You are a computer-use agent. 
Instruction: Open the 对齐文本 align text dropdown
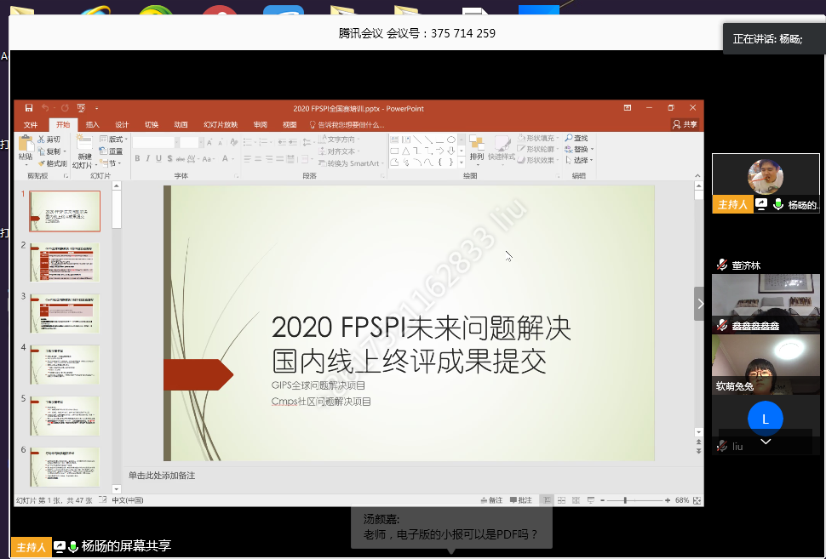[x=339, y=151]
